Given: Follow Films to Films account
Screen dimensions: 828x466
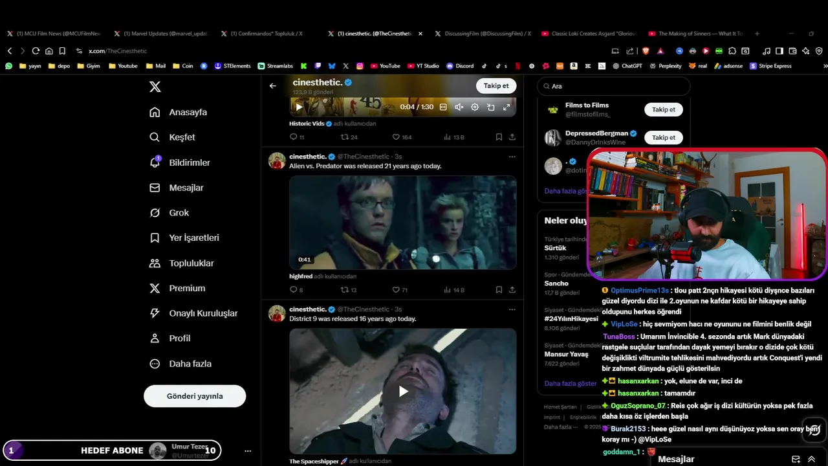Looking at the screenshot, I should [663, 109].
